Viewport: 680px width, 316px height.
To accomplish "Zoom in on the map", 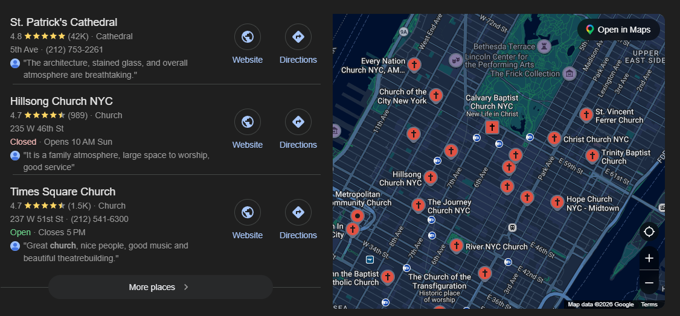I will pos(649,258).
